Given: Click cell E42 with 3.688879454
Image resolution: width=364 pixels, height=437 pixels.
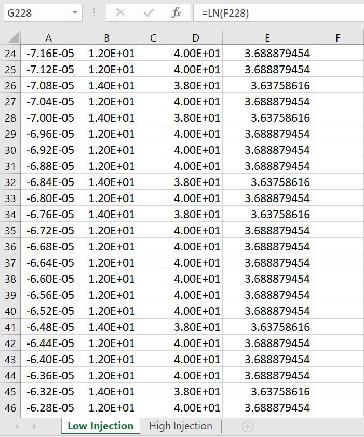Looking at the screenshot, I should pyautogui.click(x=267, y=343).
